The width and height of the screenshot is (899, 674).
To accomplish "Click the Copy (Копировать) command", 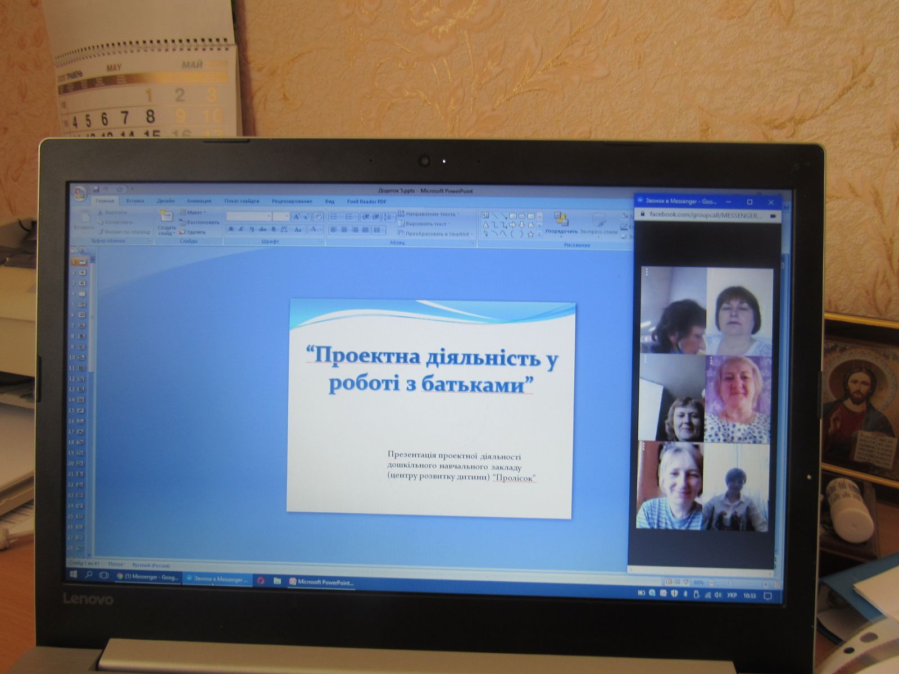I will point(114,222).
